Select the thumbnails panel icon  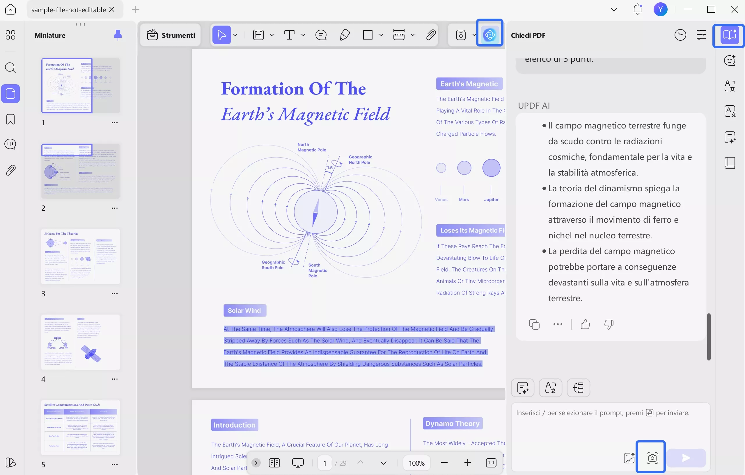pyautogui.click(x=10, y=93)
